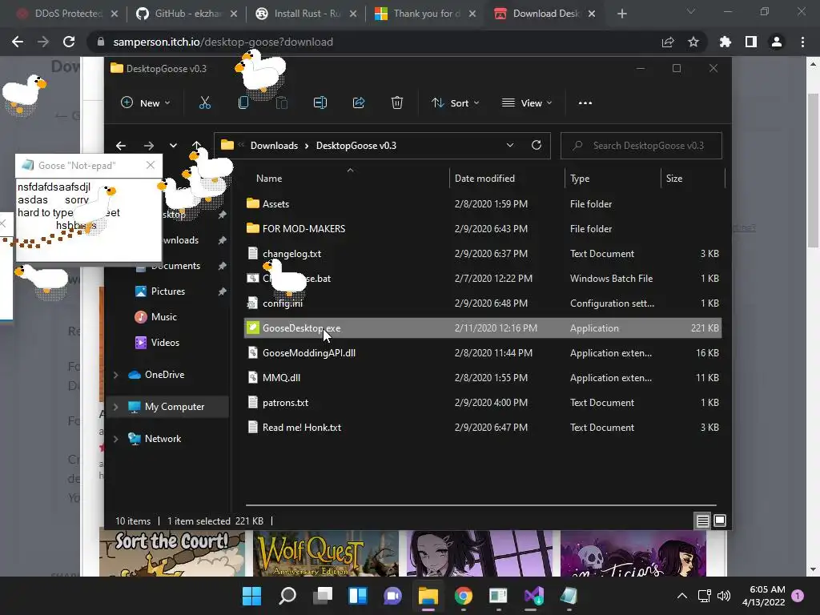Open the Chrome profile avatar icon
The image size is (820, 615).
pos(777,42)
